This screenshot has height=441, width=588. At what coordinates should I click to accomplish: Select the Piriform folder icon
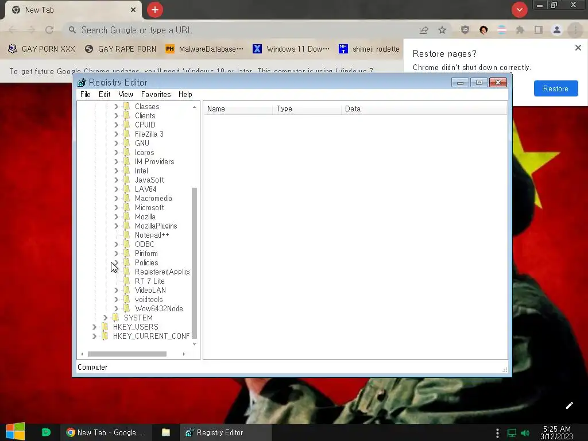point(127,253)
